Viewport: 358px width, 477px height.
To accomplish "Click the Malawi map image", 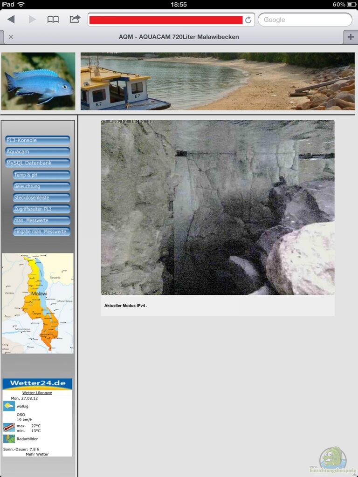I will [x=37, y=303].
